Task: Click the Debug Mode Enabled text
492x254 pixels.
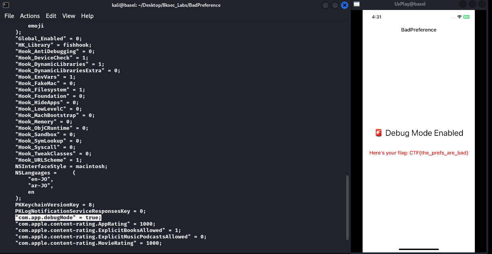Action: pyautogui.click(x=424, y=133)
